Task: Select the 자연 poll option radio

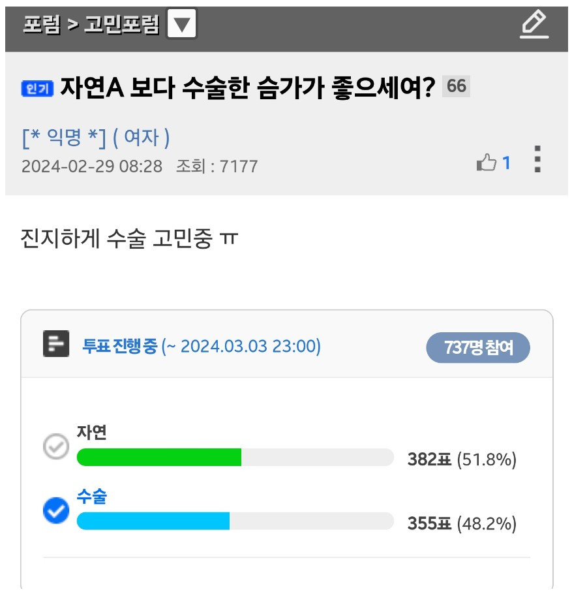Action: (56, 446)
